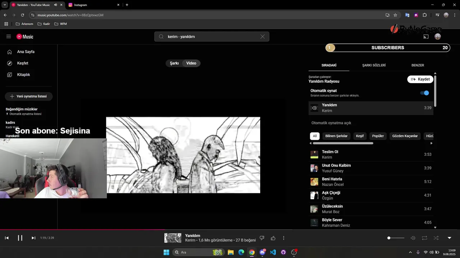Viewport: 460px width, 258px height.
Task: Play Unut Onu Kalbim thumbnail
Action: (314, 168)
